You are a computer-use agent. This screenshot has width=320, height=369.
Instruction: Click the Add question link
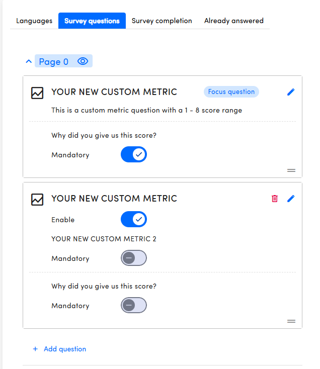tap(65, 349)
